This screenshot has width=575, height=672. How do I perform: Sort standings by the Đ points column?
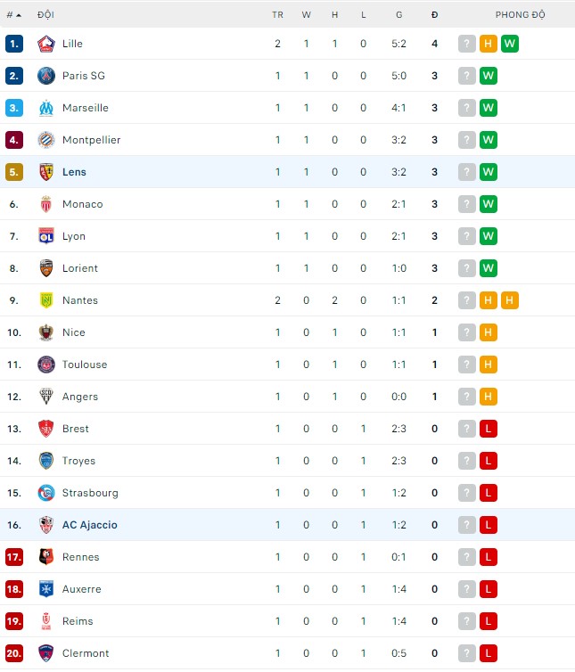(x=434, y=15)
